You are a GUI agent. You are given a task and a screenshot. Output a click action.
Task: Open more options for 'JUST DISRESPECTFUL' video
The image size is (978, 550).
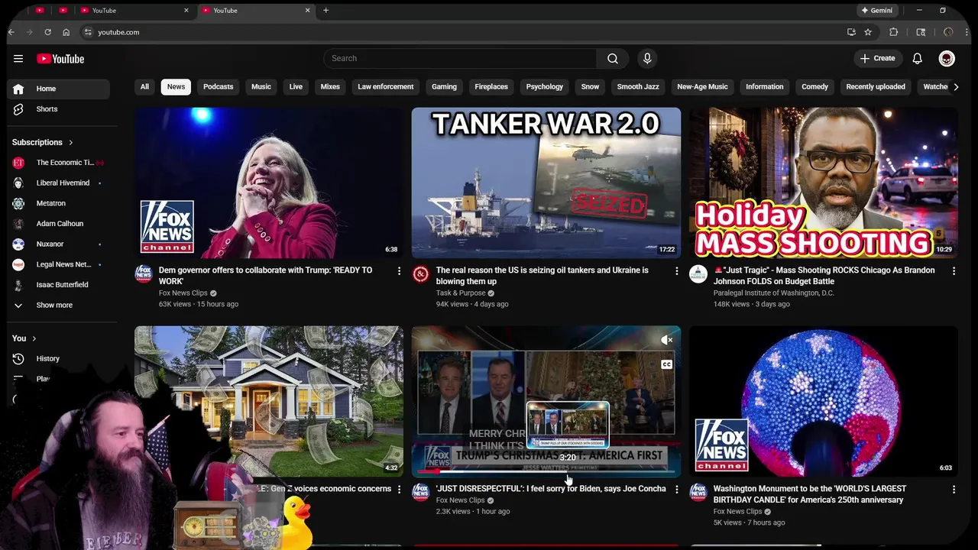tap(676, 490)
